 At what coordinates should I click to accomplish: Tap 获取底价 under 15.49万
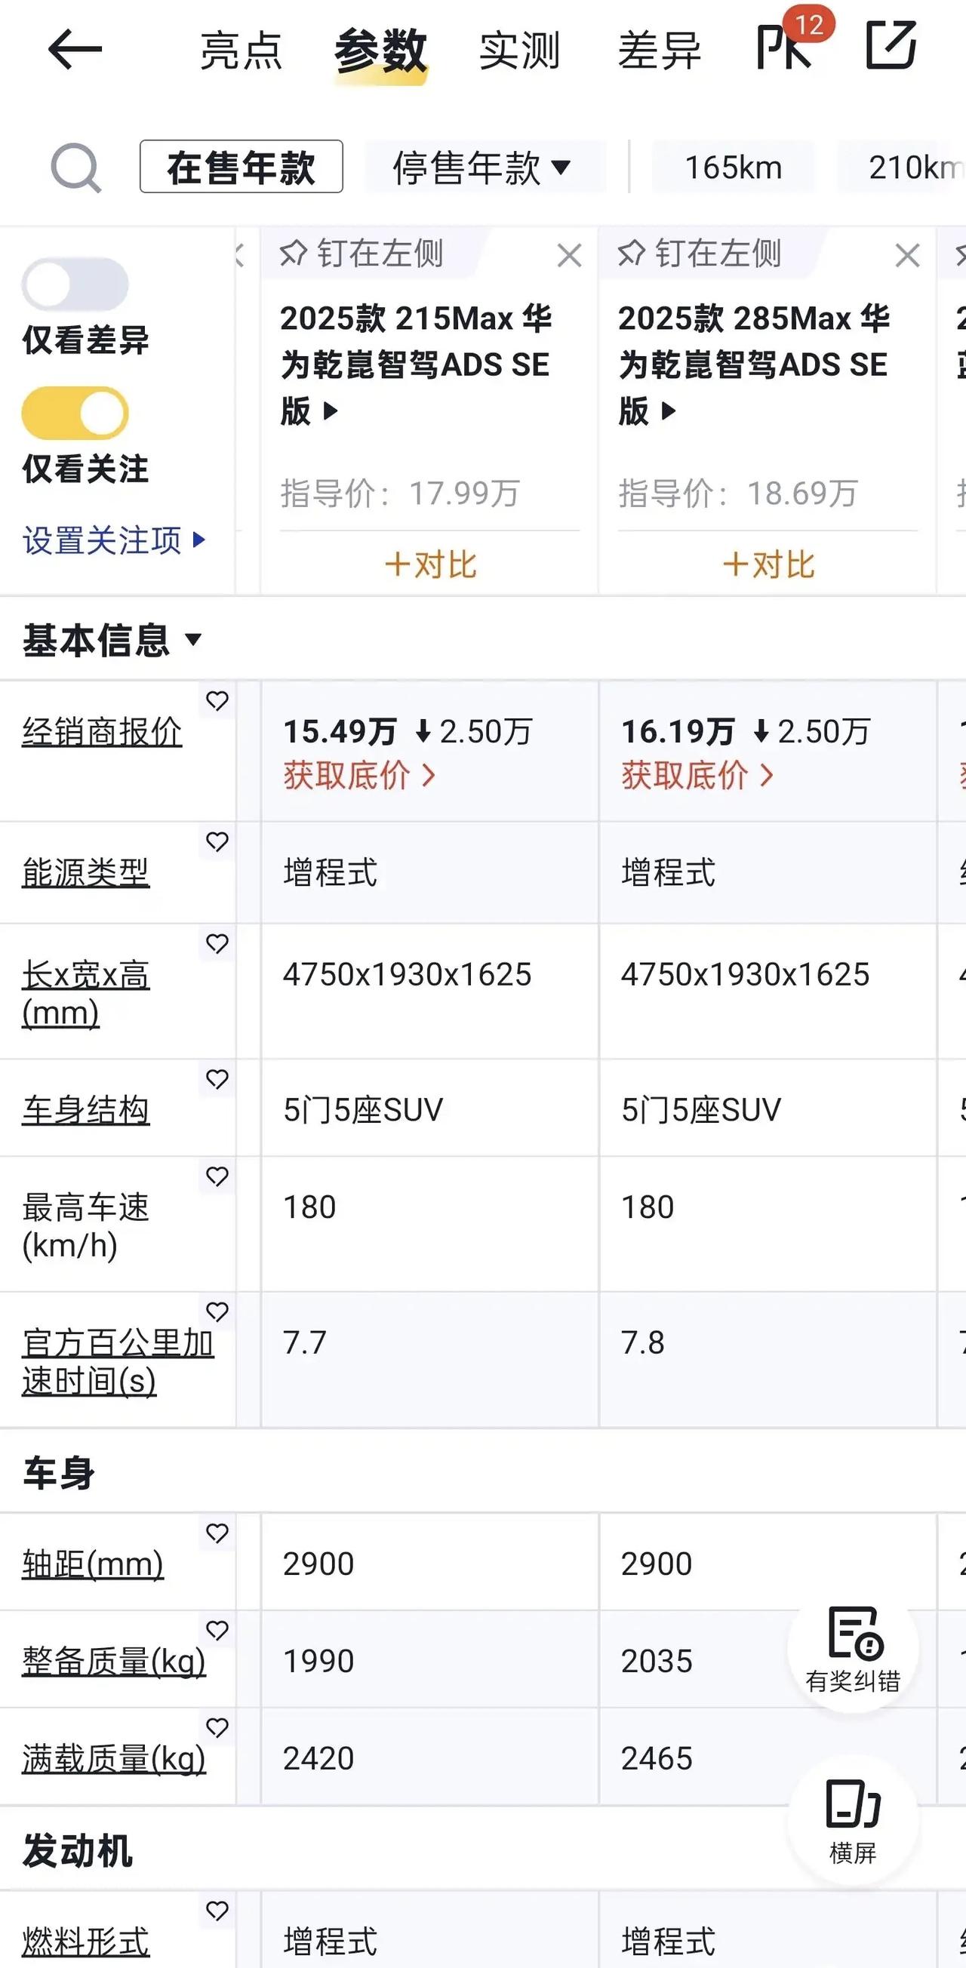[360, 776]
